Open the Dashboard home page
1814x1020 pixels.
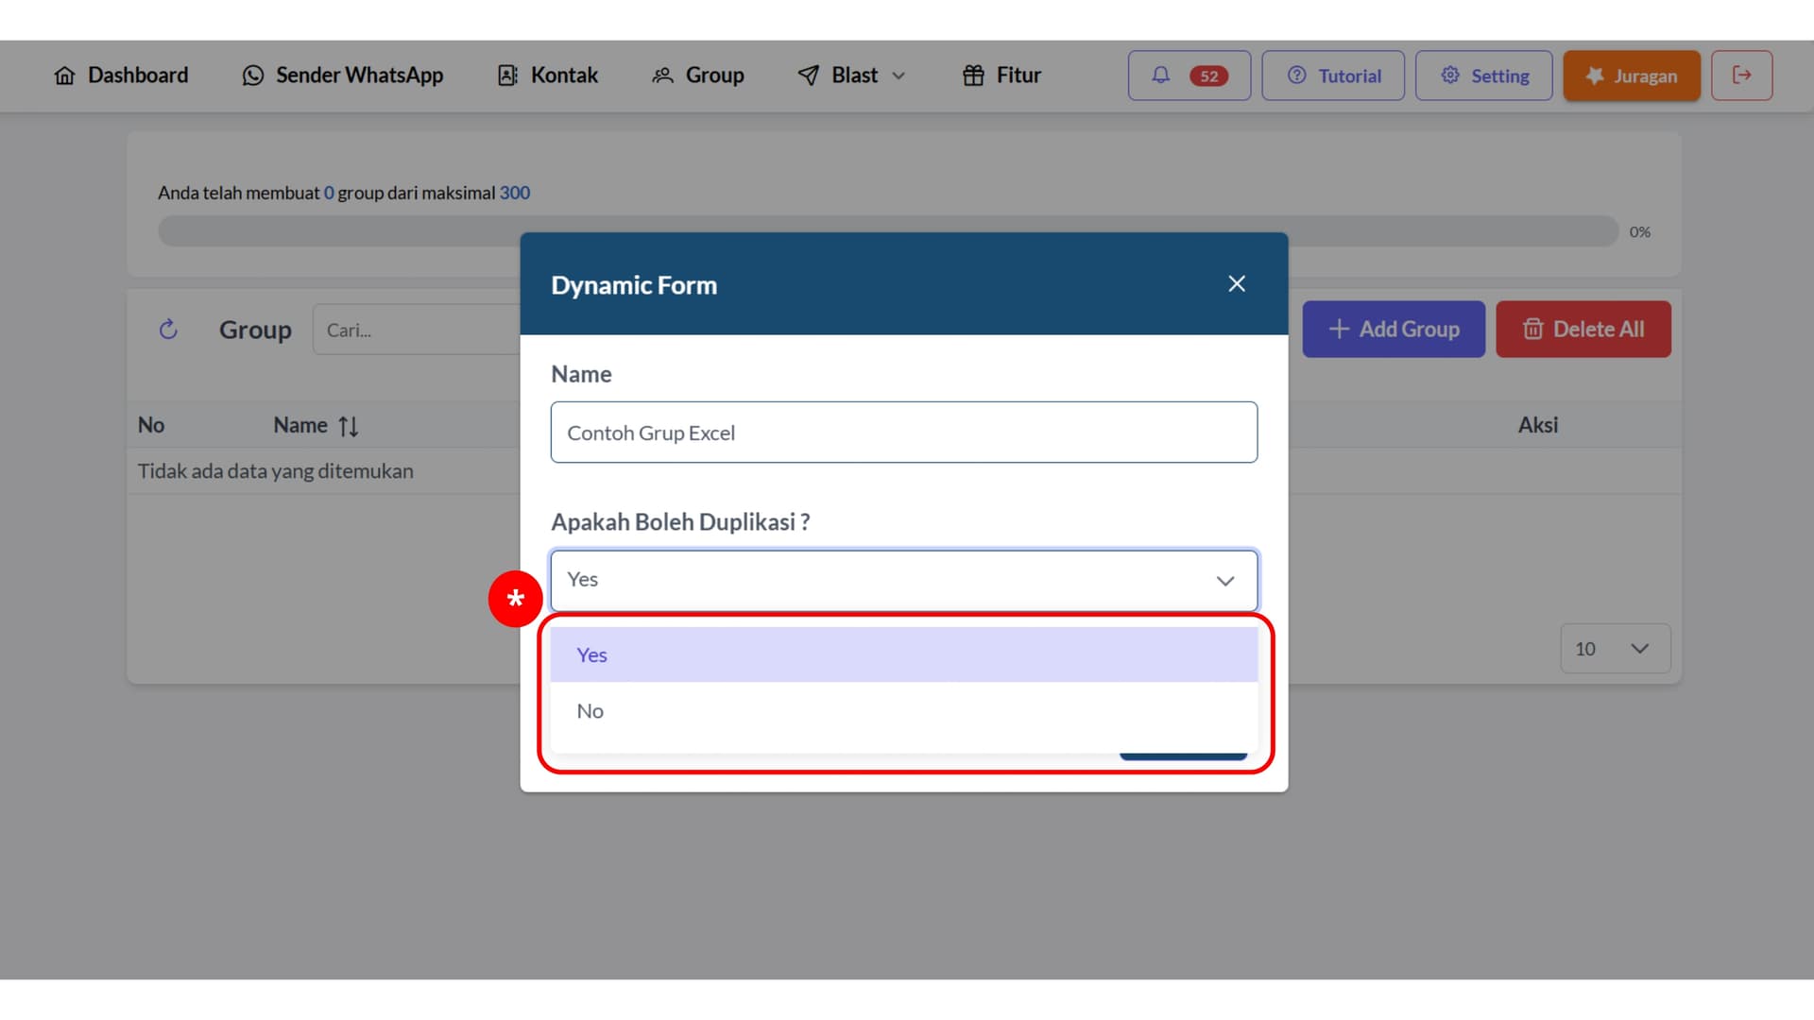tap(121, 76)
